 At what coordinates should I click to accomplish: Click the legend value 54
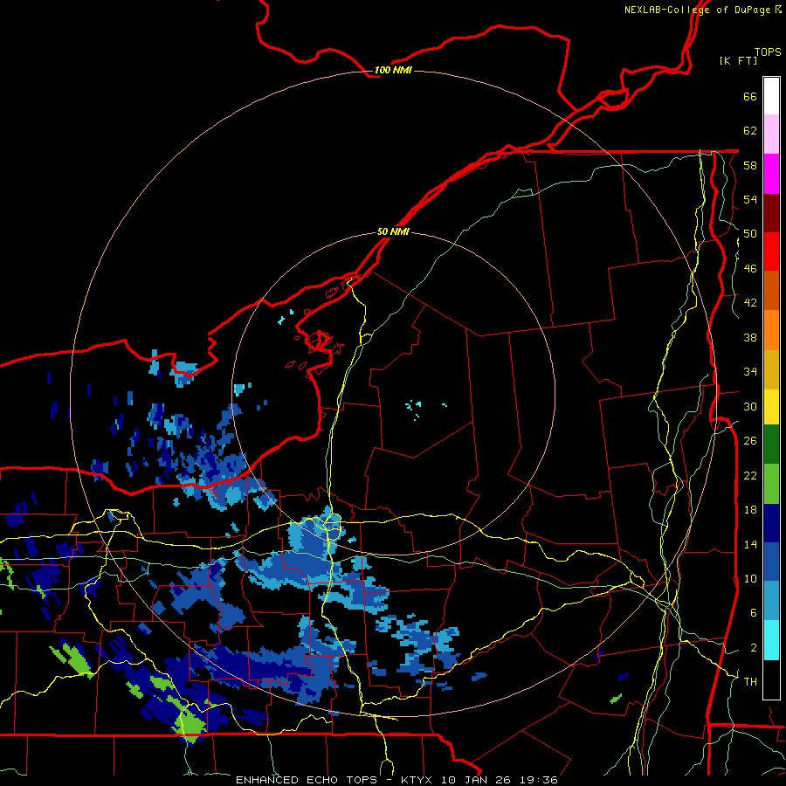pyautogui.click(x=750, y=199)
